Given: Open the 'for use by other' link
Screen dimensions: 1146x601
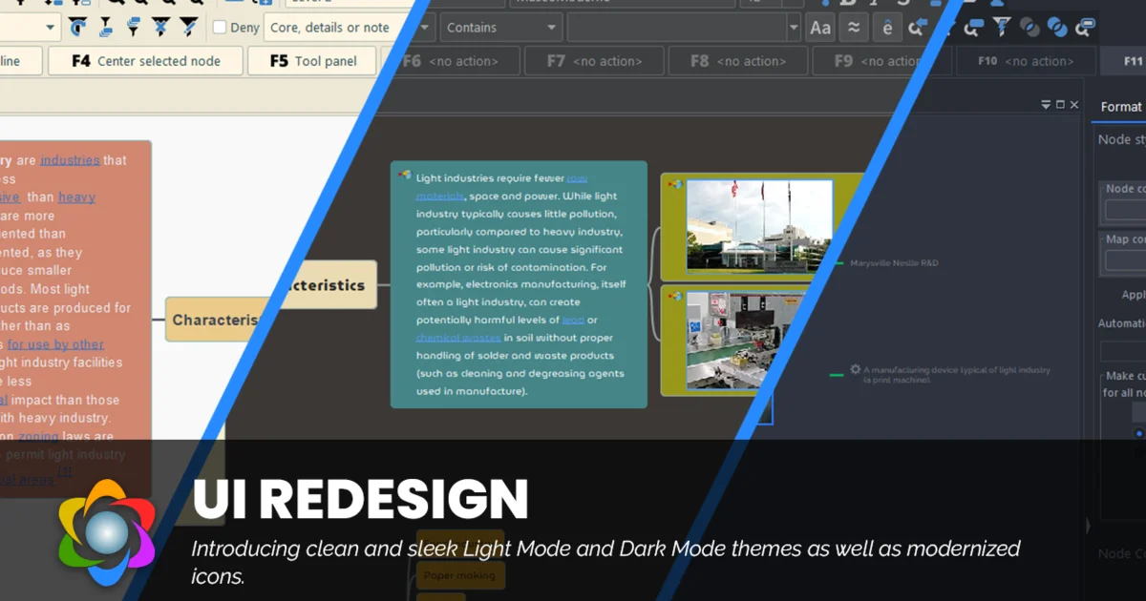Looking at the screenshot, I should (x=55, y=344).
